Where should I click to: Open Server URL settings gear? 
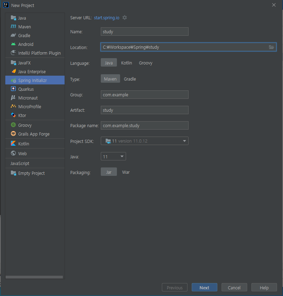tap(125, 18)
